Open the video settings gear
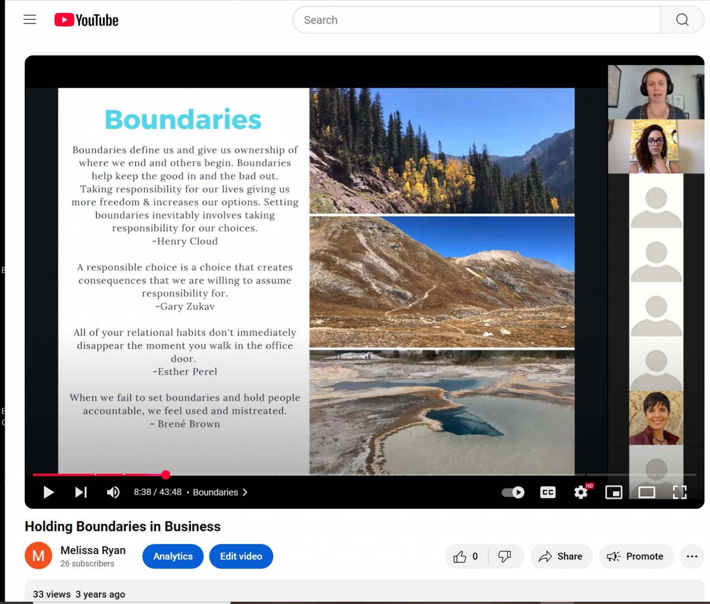The width and height of the screenshot is (710, 604). click(x=581, y=492)
